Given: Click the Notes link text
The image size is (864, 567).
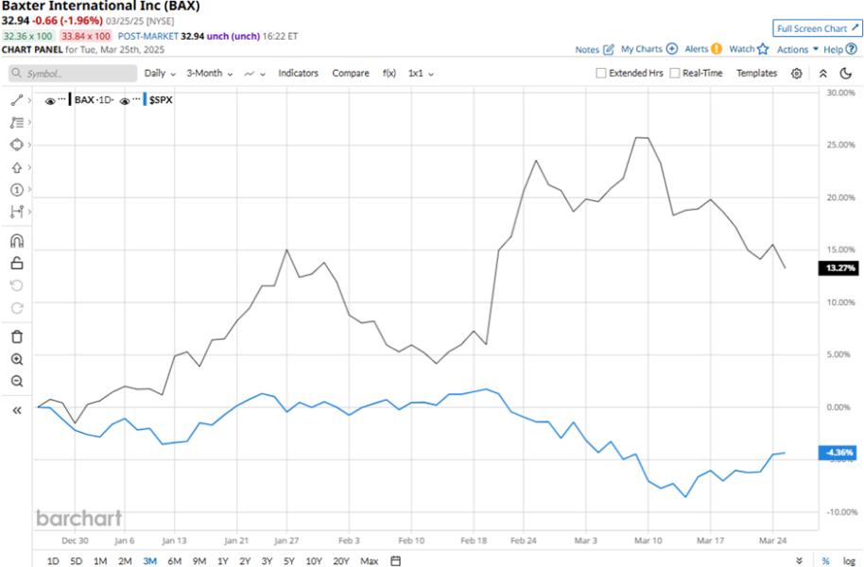Looking at the screenshot, I should click(x=587, y=49).
